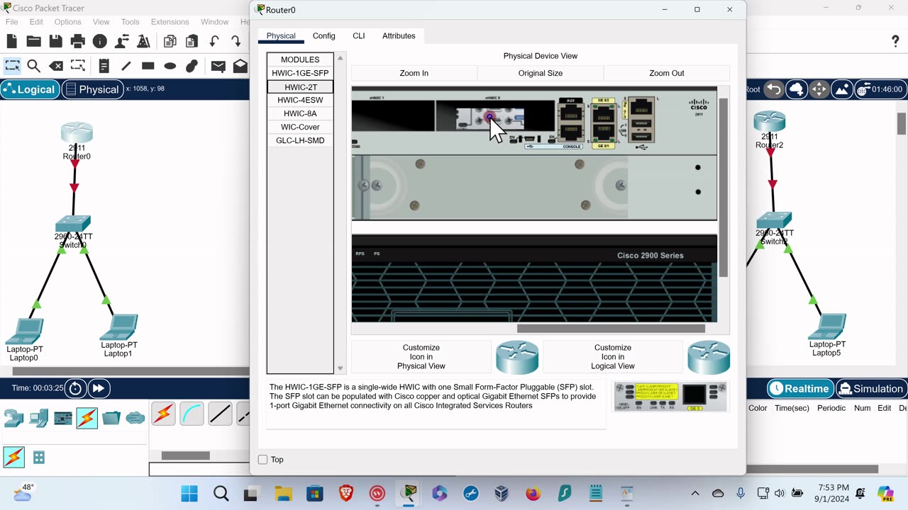Open the Options menu
This screenshot has width=908, height=510.
[68, 22]
